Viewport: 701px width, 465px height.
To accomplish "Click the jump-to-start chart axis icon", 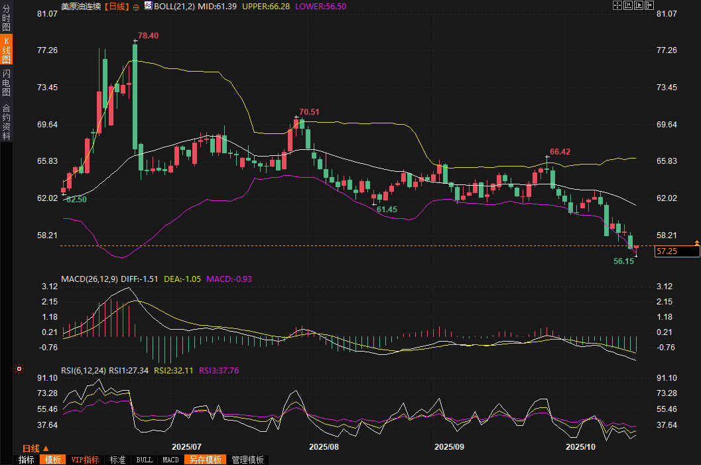I will coord(628,5).
